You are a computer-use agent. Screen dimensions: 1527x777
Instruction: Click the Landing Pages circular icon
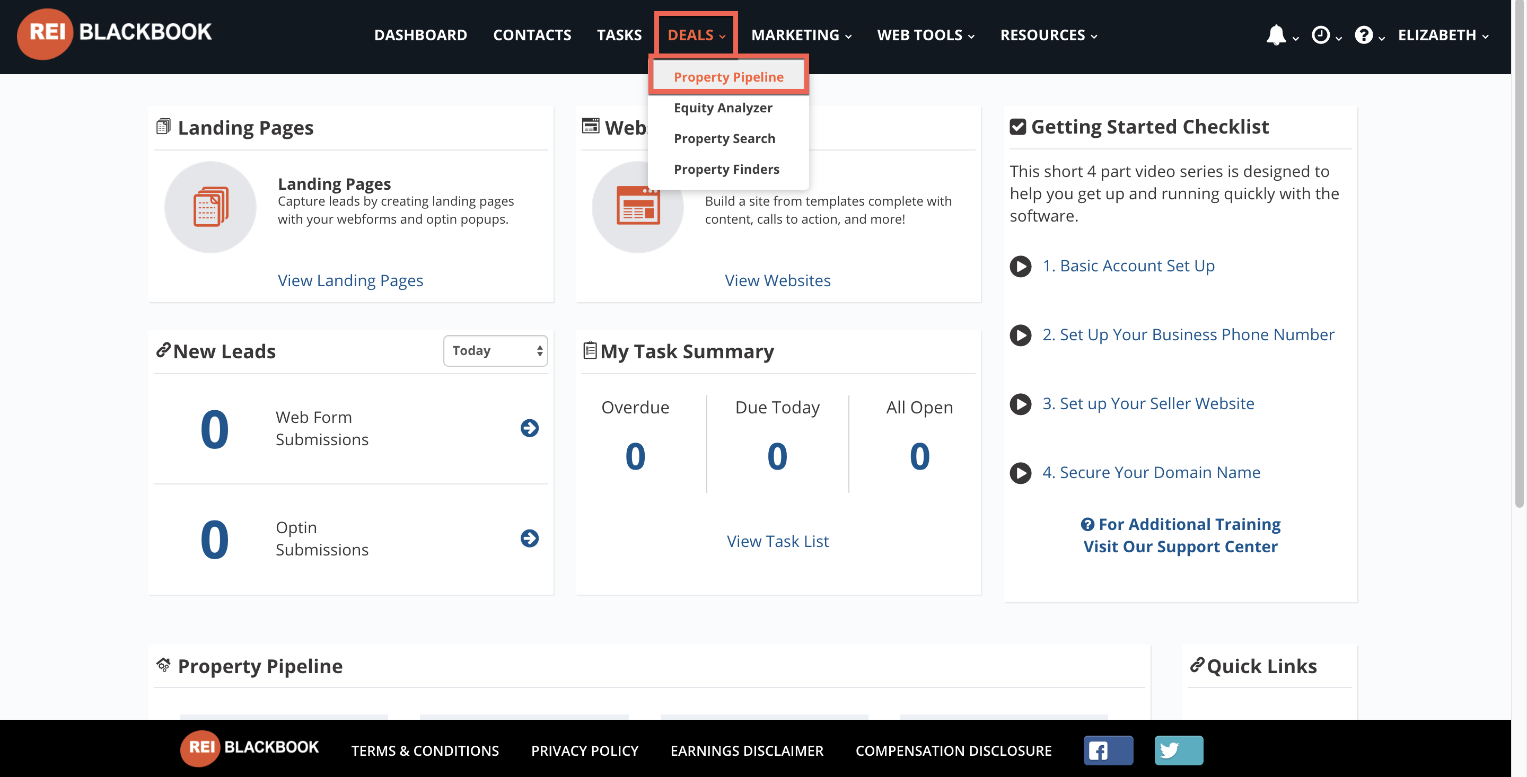(x=210, y=207)
